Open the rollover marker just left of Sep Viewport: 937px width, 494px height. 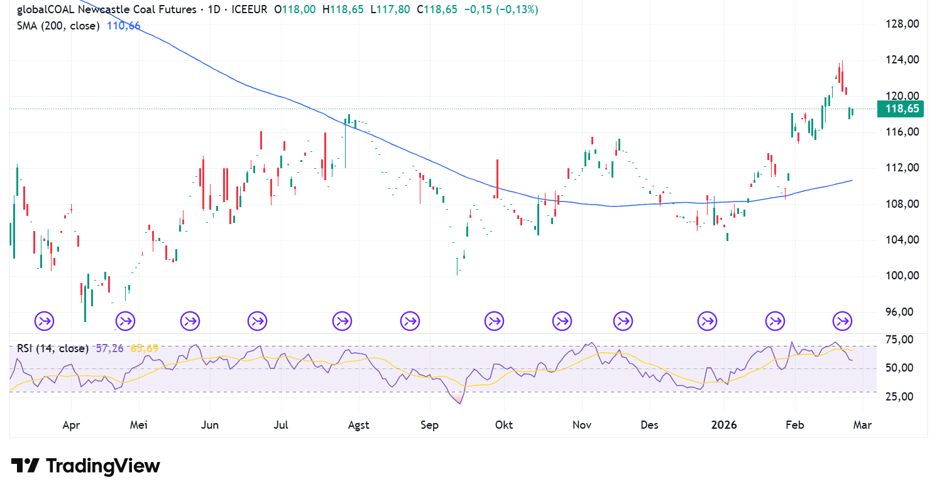pos(410,321)
